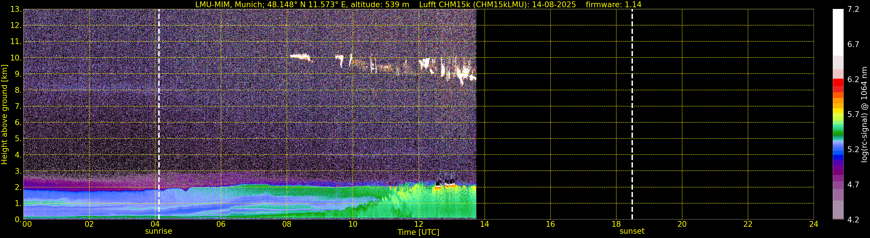870x238 pixels.
Task: Click time-axis tick label '22'
Action: point(748,224)
